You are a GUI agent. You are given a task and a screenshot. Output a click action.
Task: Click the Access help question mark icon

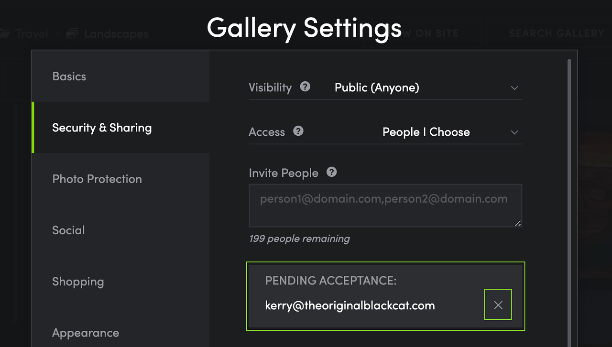coord(298,131)
